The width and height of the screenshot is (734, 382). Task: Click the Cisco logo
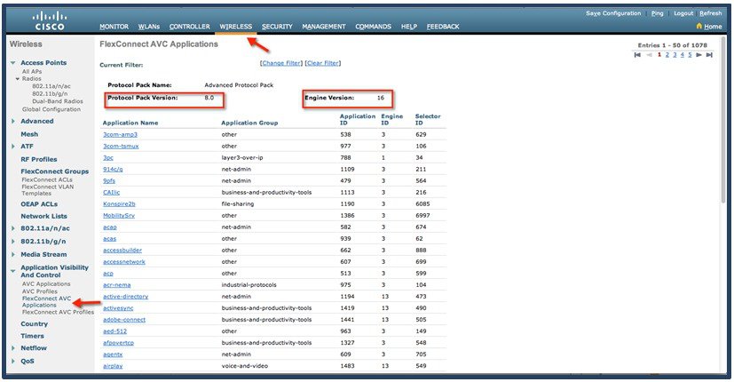[x=49, y=21]
